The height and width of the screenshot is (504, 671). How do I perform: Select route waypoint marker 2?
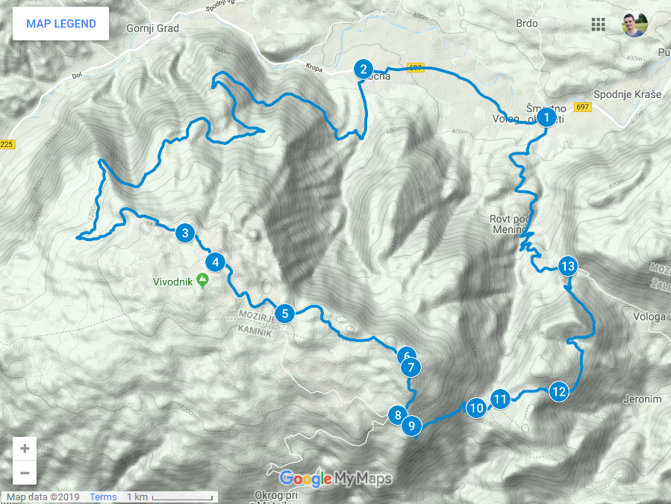pos(363,69)
